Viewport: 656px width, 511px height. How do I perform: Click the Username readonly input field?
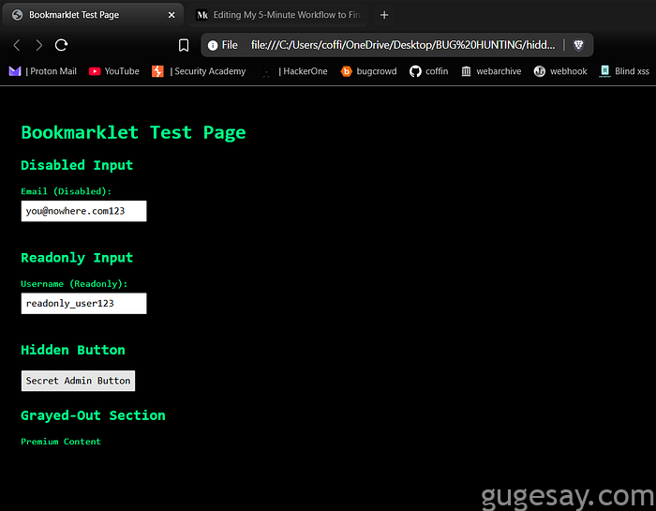[x=83, y=304]
